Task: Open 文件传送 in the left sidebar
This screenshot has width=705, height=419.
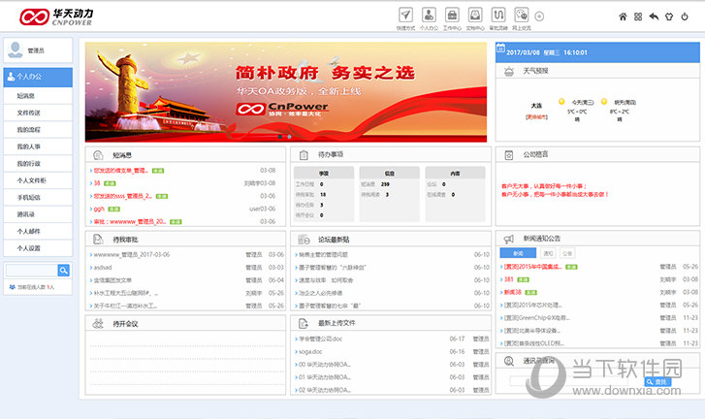Action: (x=38, y=113)
